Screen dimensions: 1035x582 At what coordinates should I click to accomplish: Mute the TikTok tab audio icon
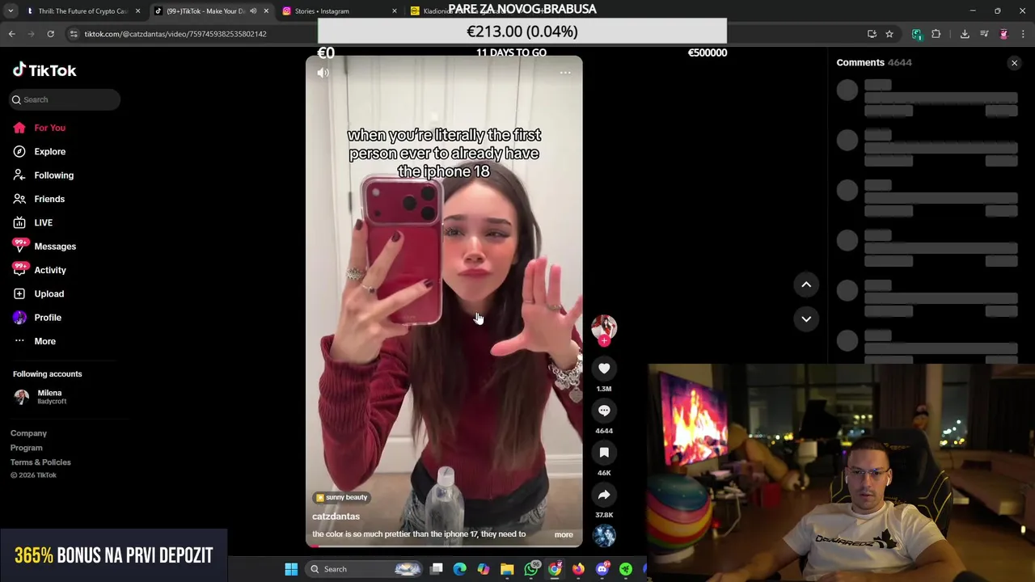click(253, 11)
